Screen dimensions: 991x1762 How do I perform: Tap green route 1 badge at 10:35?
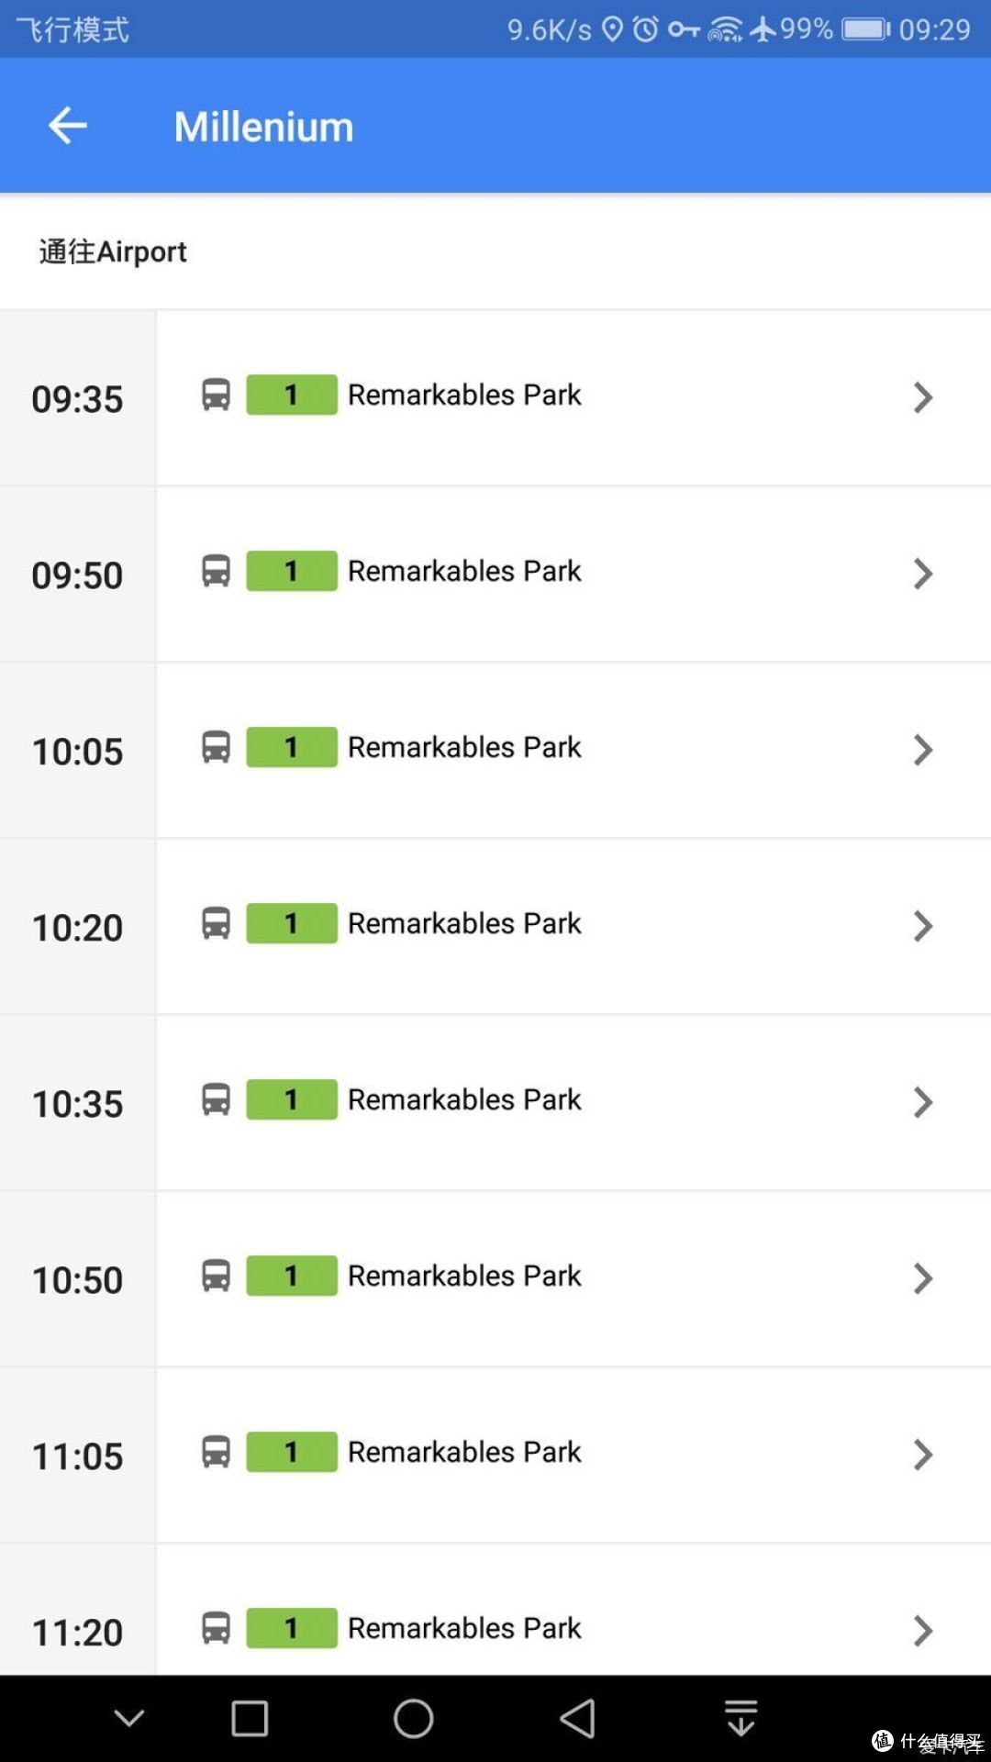point(292,1099)
